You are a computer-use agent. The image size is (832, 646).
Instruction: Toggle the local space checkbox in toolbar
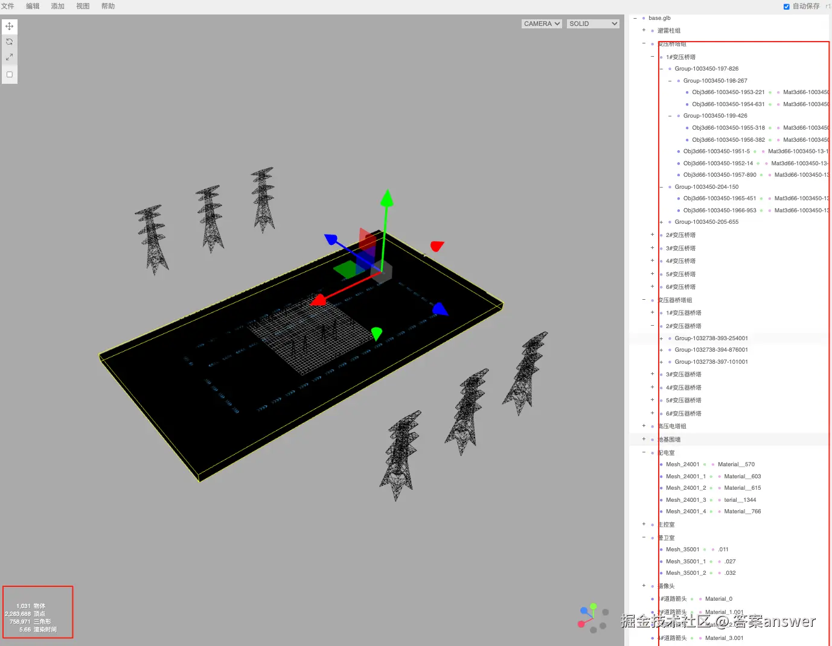point(10,75)
